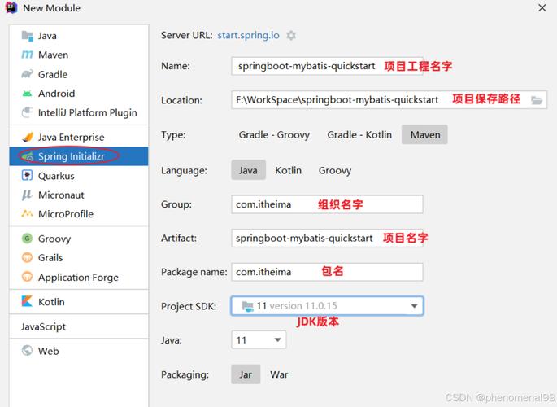The height and width of the screenshot is (407, 557).
Task: Select Maven module type in sidebar
Action: (x=79, y=55)
